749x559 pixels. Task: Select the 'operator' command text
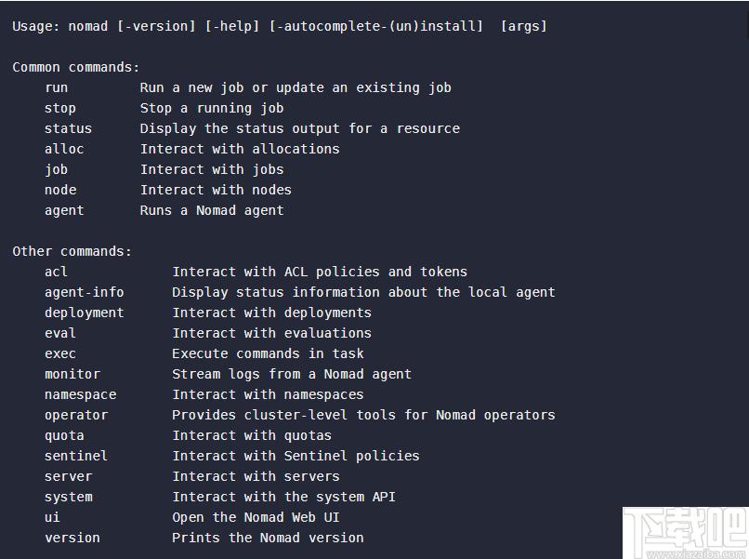coord(76,415)
